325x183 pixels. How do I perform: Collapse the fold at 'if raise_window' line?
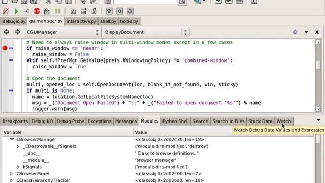pos(11,48)
